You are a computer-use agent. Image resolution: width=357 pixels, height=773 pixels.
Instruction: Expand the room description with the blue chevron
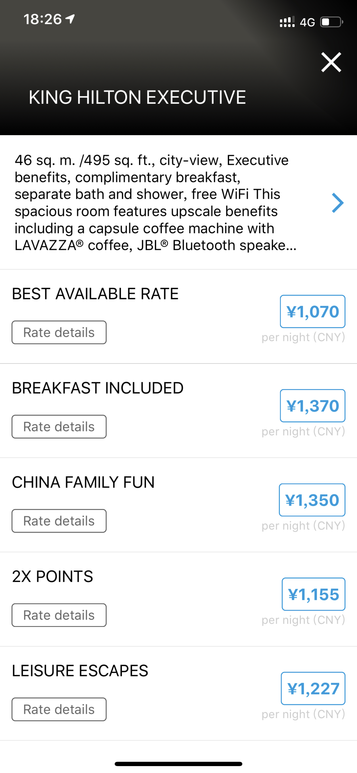coord(337,203)
